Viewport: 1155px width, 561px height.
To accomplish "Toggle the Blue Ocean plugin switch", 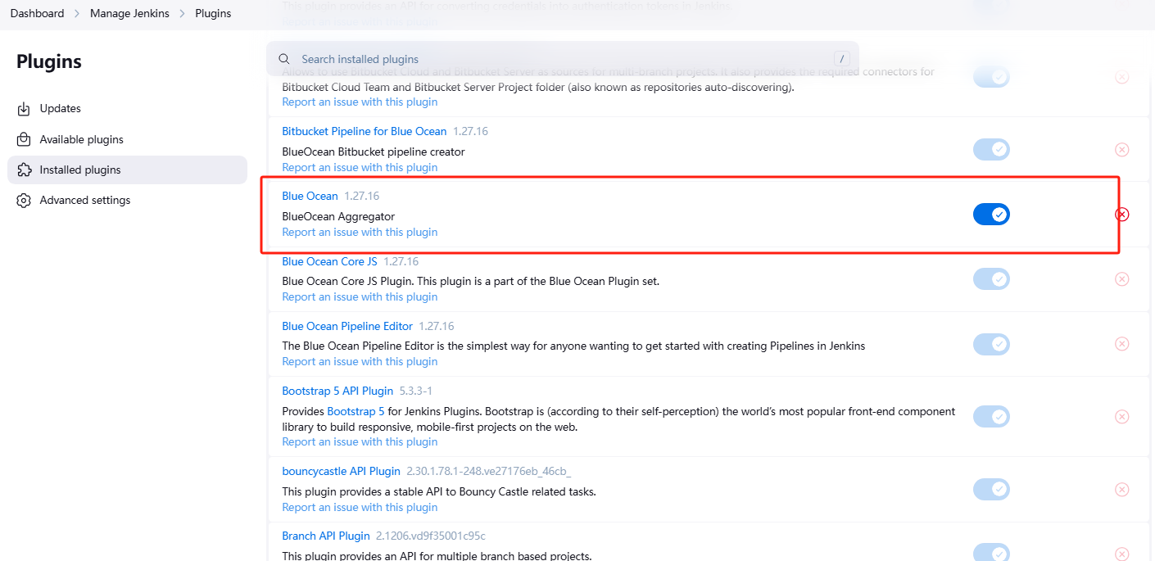I will [x=991, y=215].
